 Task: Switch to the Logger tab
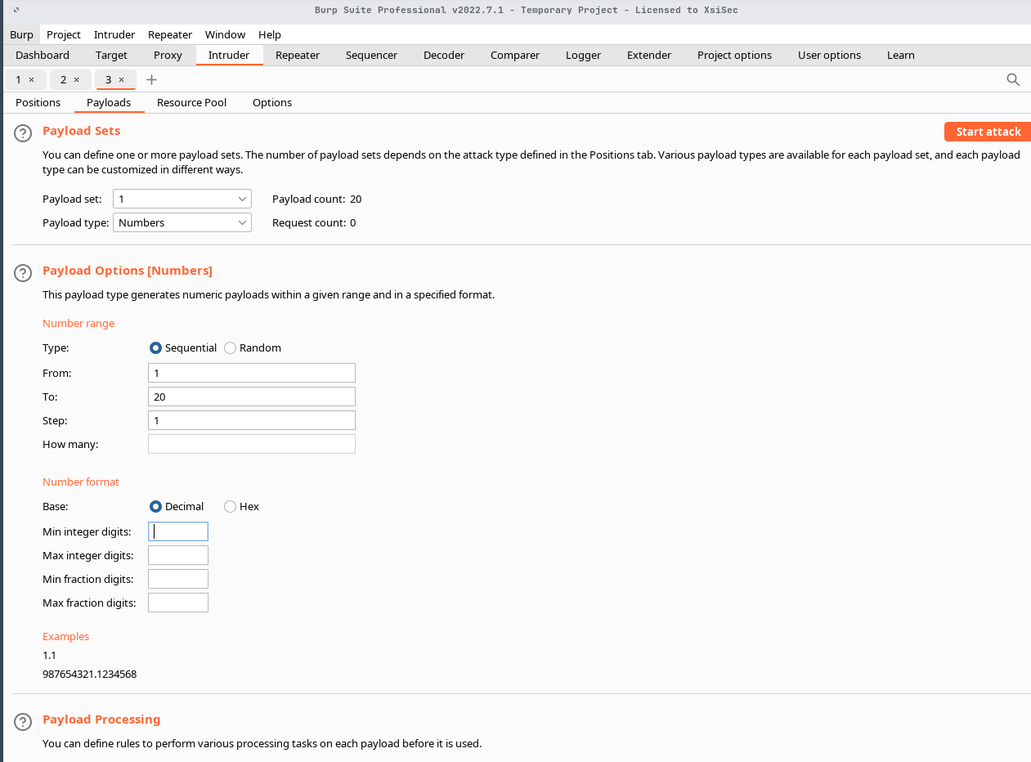(583, 55)
